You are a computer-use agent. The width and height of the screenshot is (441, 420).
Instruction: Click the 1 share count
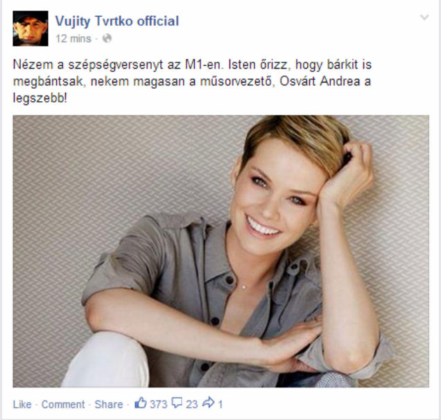[220, 404]
